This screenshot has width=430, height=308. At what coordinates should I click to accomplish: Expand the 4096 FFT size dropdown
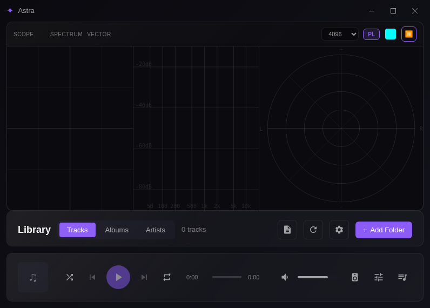[340, 34]
